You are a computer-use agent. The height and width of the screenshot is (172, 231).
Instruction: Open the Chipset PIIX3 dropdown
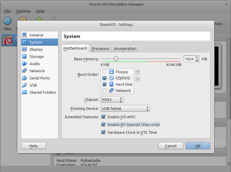pos(112,99)
